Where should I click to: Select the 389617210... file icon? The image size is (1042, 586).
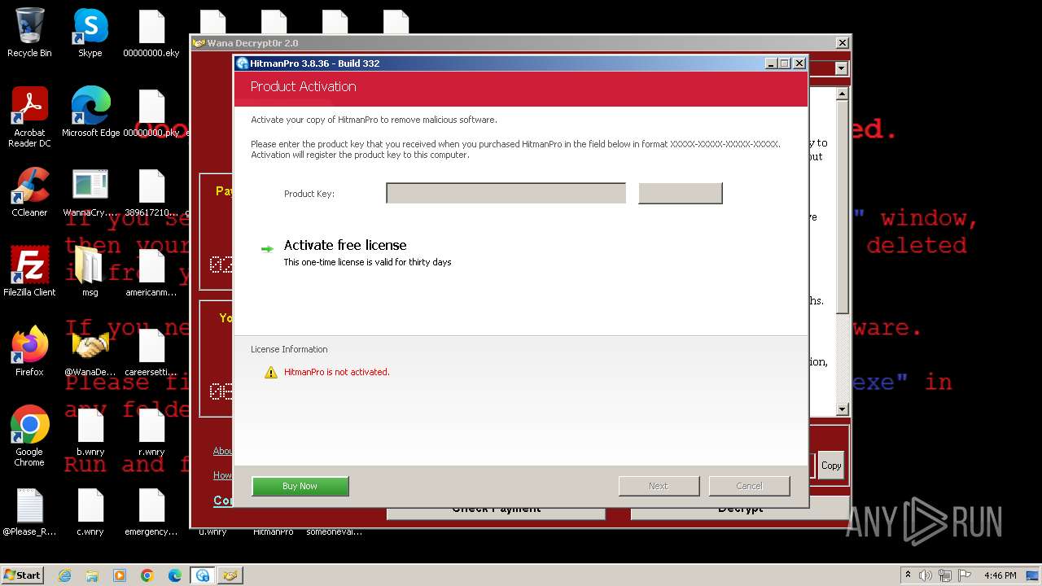click(x=151, y=192)
